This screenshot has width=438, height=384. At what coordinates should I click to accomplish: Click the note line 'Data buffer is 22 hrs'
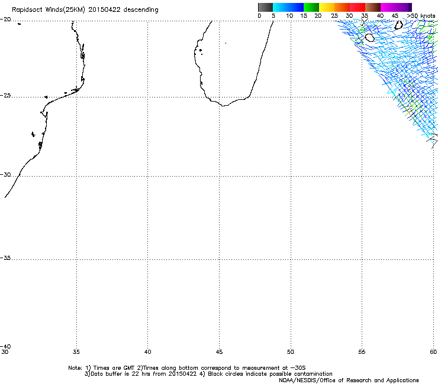120,374
